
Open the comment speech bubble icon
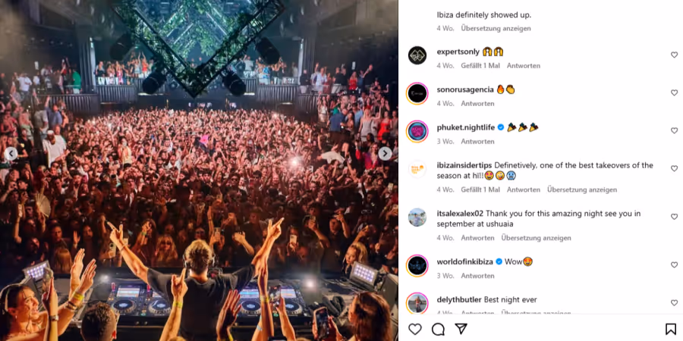point(438,329)
